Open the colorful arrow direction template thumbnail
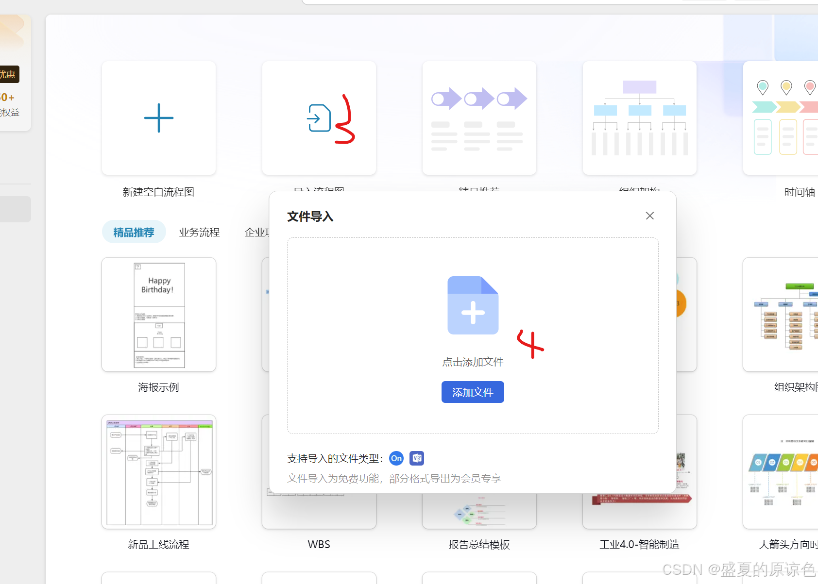This screenshot has height=584, width=818. (x=781, y=472)
